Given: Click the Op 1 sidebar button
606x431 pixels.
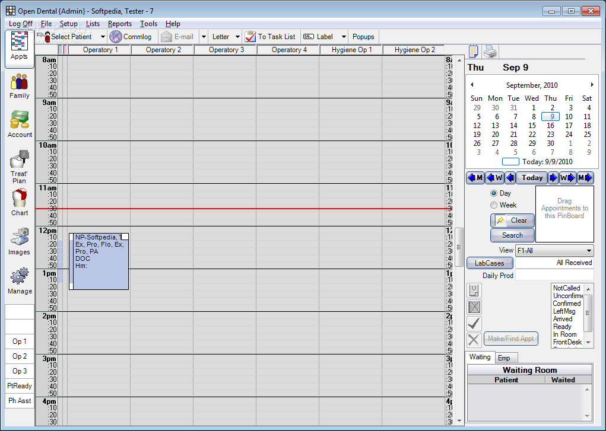Looking at the screenshot, I should (20, 341).
